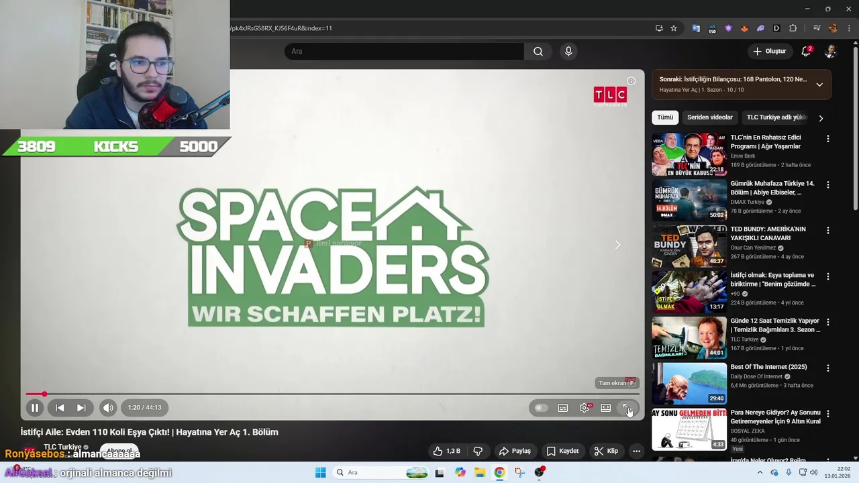This screenshot has height=483, width=859.
Task: Open the black D extension icon
Action: [776, 28]
